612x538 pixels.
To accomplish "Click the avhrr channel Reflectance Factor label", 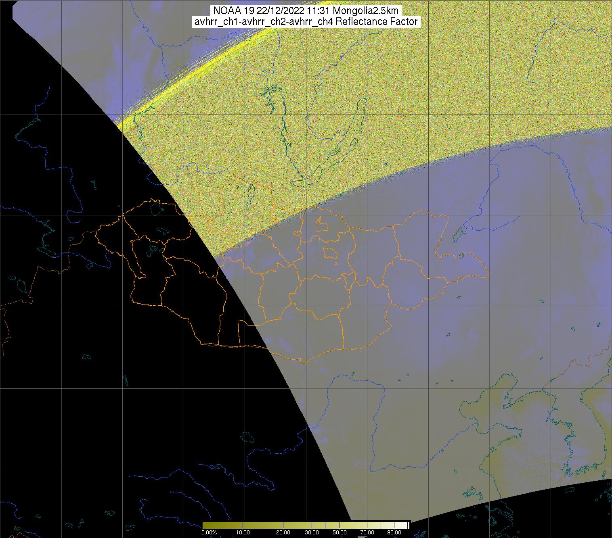I will pos(306,22).
